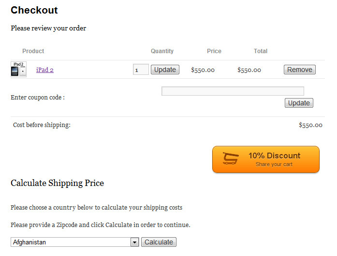Click the Cost before shipping amount
Viewport: 337px width, 256px height.
click(x=310, y=125)
